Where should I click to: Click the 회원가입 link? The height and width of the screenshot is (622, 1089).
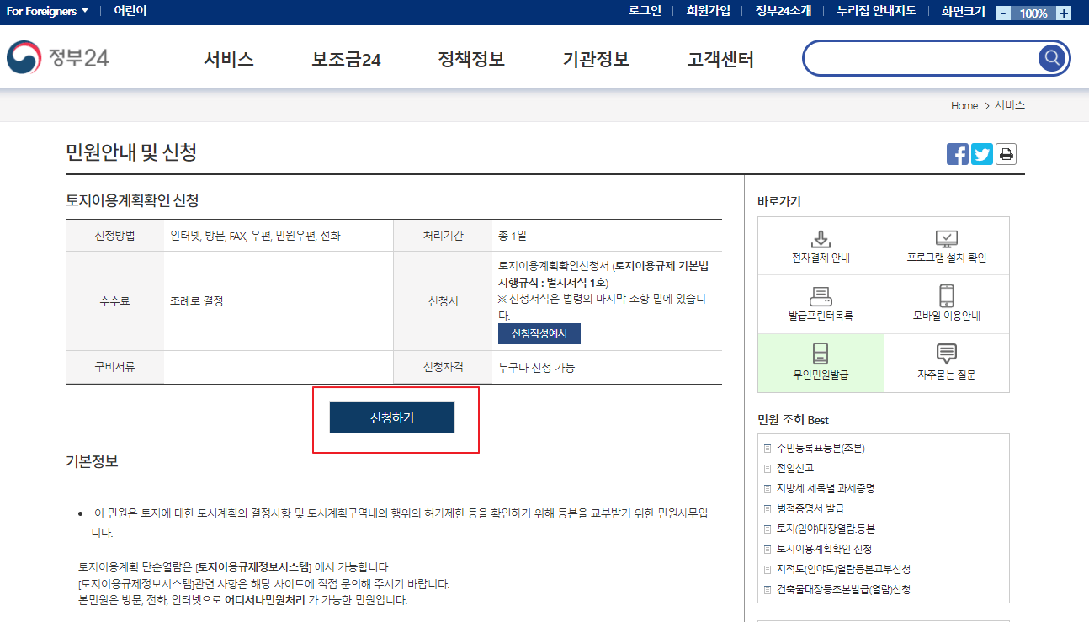(708, 12)
